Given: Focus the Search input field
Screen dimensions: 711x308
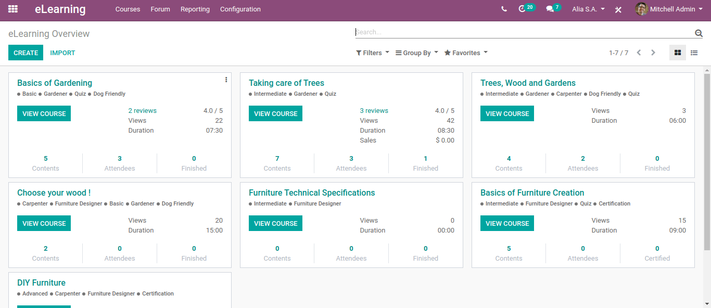Looking at the screenshot, I should [x=524, y=32].
